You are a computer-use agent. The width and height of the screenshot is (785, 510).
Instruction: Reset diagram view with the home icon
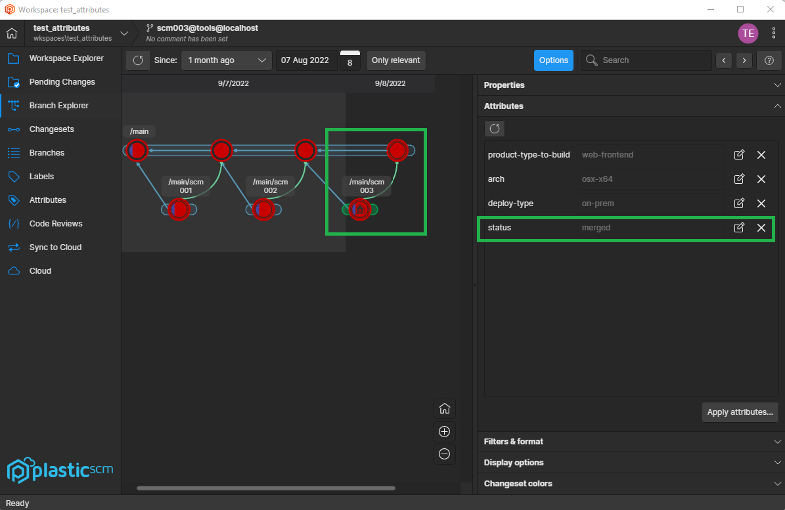pyautogui.click(x=444, y=408)
